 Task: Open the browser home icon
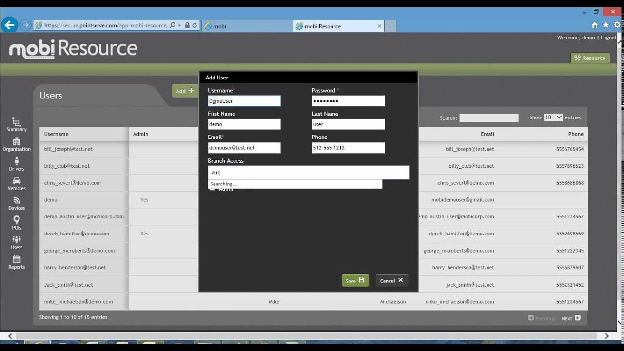(x=594, y=25)
